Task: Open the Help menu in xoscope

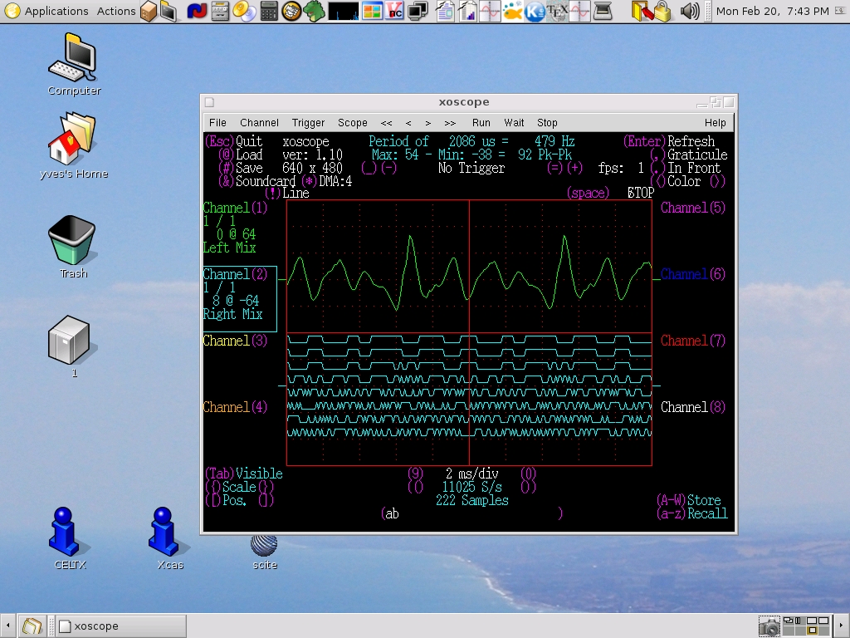Action: click(x=715, y=123)
